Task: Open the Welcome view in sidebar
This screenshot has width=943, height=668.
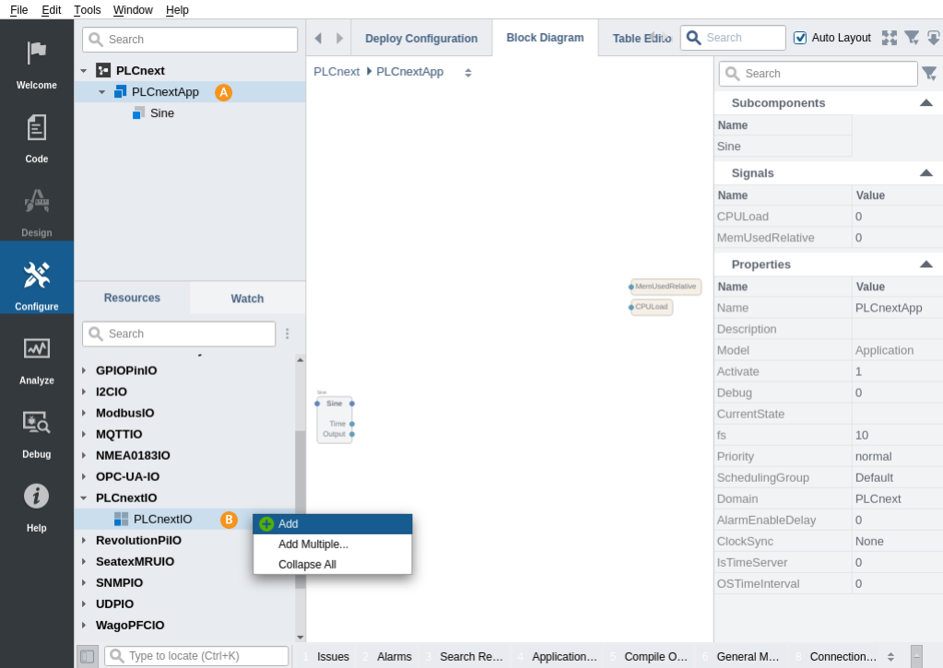Action: (x=36, y=63)
